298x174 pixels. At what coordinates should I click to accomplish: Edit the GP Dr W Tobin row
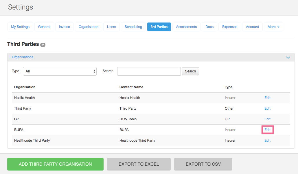point(267,119)
